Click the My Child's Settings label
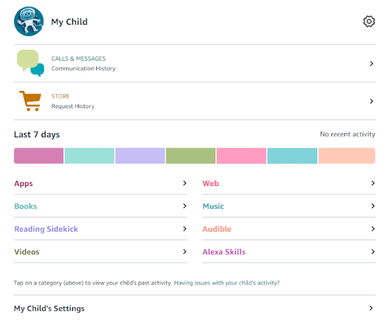The width and height of the screenshot is (386, 324). pyautogui.click(x=49, y=308)
